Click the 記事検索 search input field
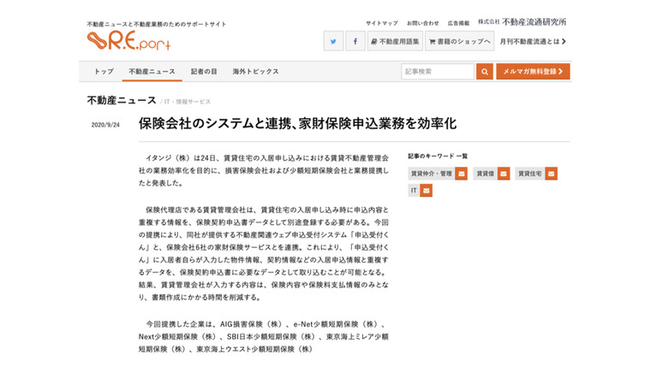 (437, 72)
